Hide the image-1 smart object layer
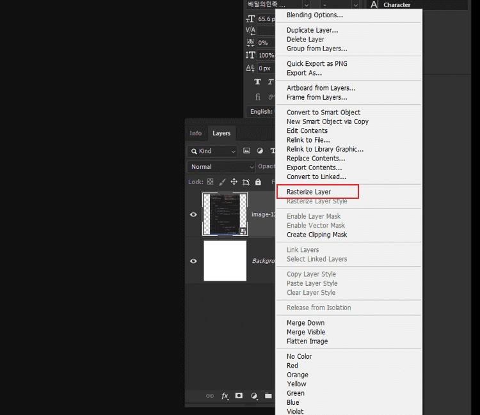The height and width of the screenshot is (415, 480). pyautogui.click(x=193, y=214)
